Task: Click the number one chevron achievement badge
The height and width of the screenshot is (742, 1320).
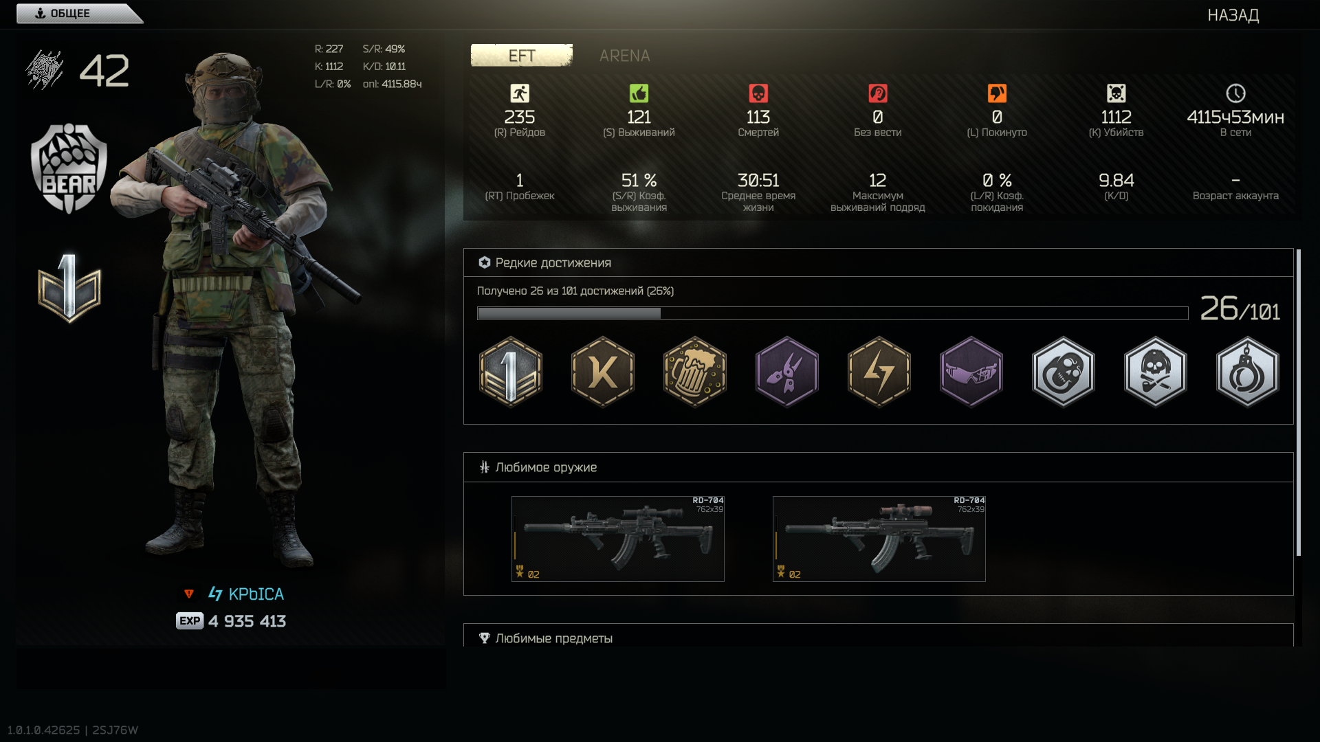Action: click(510, 372)
